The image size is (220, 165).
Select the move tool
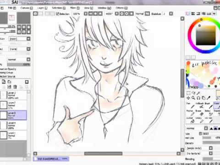pyautogui.click(x=188, y=98)
